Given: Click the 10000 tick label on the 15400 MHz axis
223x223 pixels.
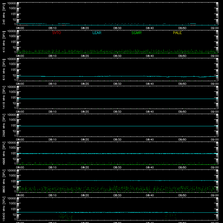Looking at the screenshot, I should pyautogui.click(x=12, y=198).
